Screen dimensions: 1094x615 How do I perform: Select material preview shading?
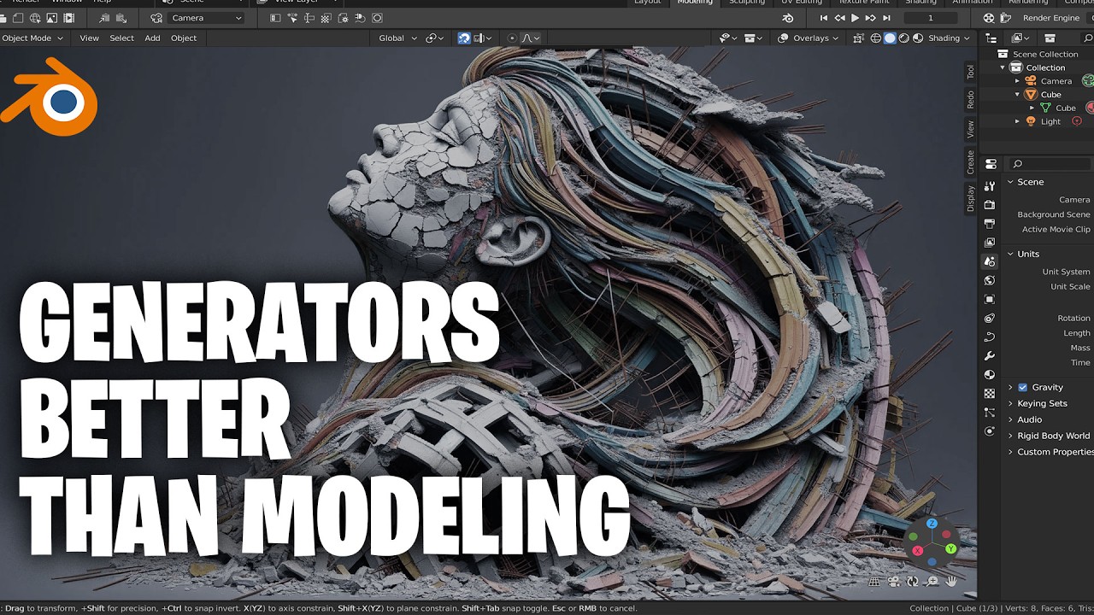tap(903, 38)
